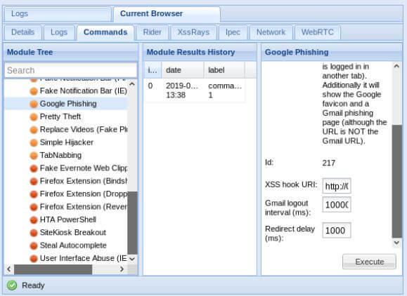
Task: Open the top-level Logs tab
Action: [58, 14]
